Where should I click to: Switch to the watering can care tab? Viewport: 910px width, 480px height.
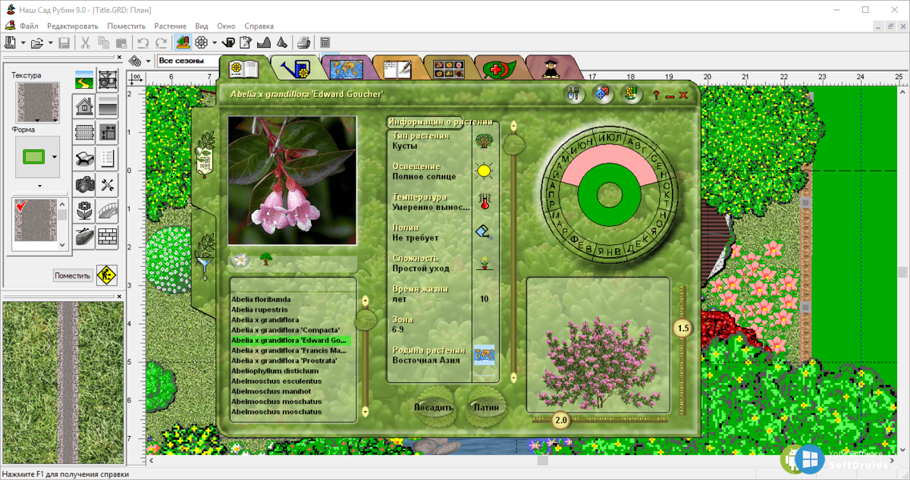click(x=294, y=69)
